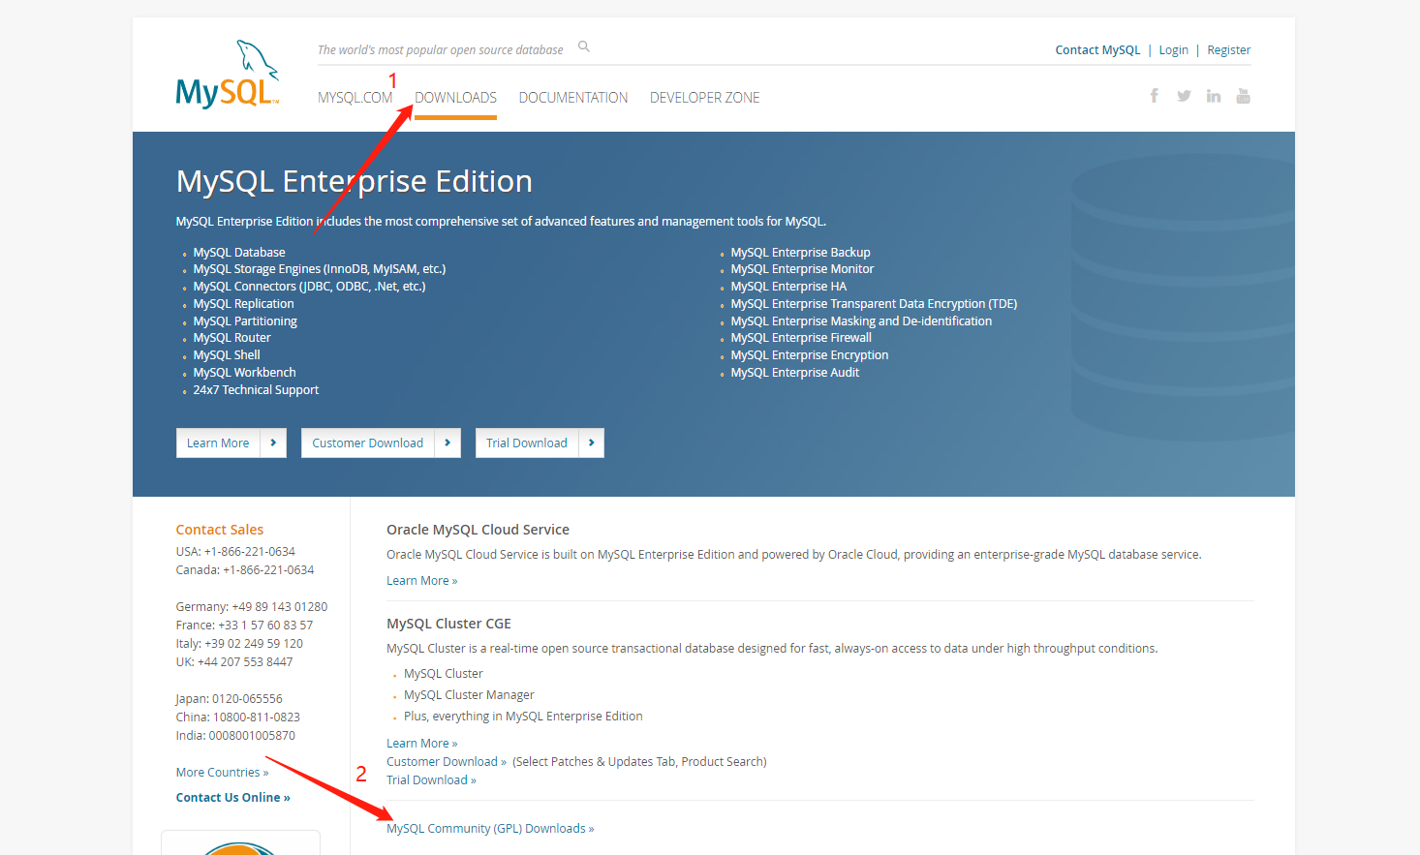Click 'Plus, everything in MySQL Enterprise Edition'
This screenshot has height=855, width=1420.
523,717
